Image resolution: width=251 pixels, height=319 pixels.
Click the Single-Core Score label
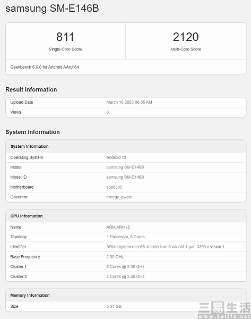(x=66, y=49)
